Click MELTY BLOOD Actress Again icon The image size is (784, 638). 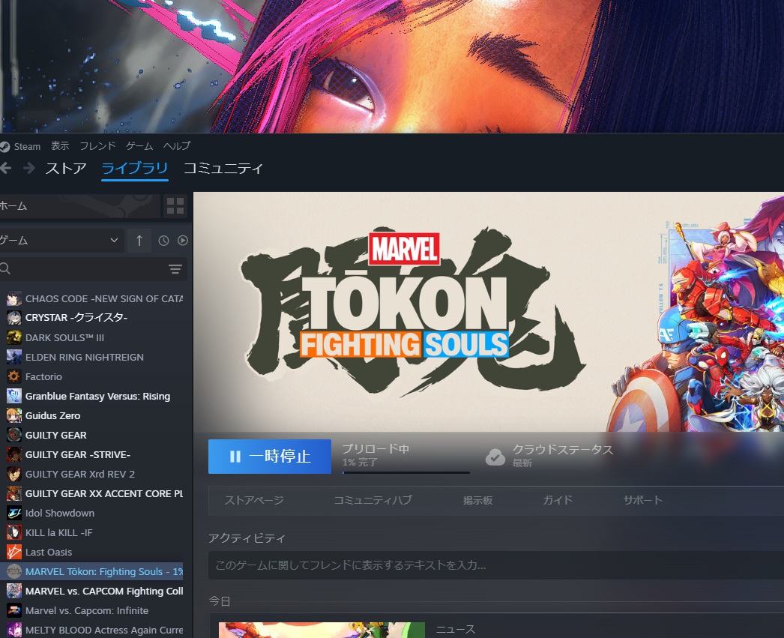point(14,630)
